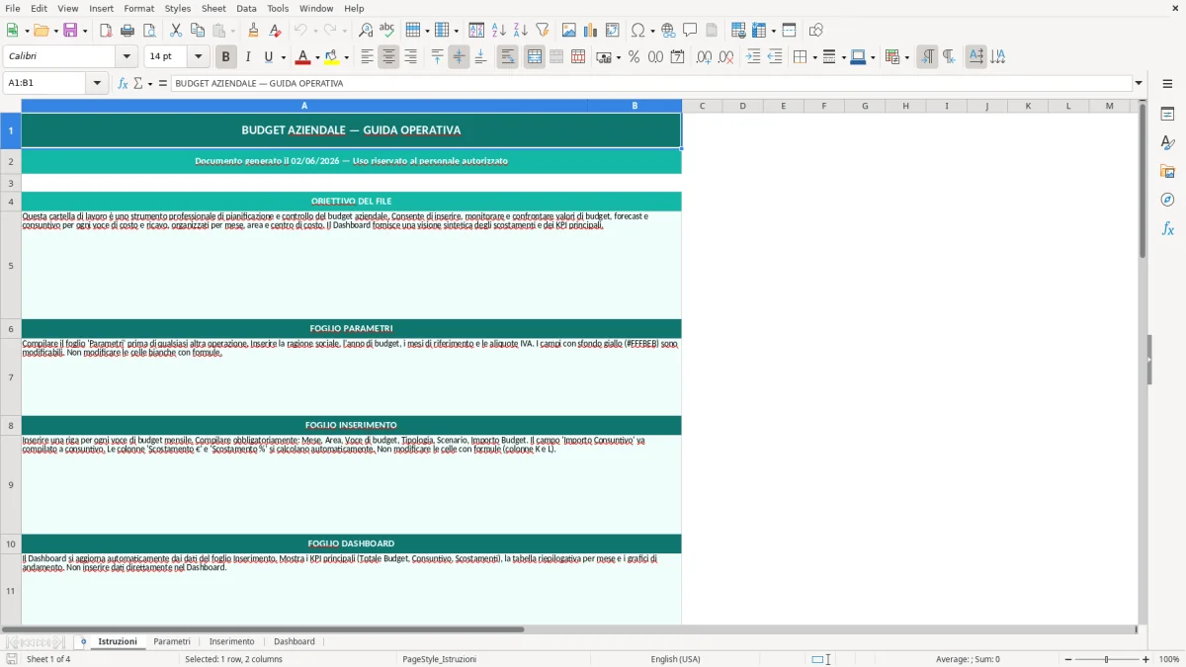Toggle Wrap Text button
The width and height of the screenshot is (1186, 667).
tap(508, 57)
